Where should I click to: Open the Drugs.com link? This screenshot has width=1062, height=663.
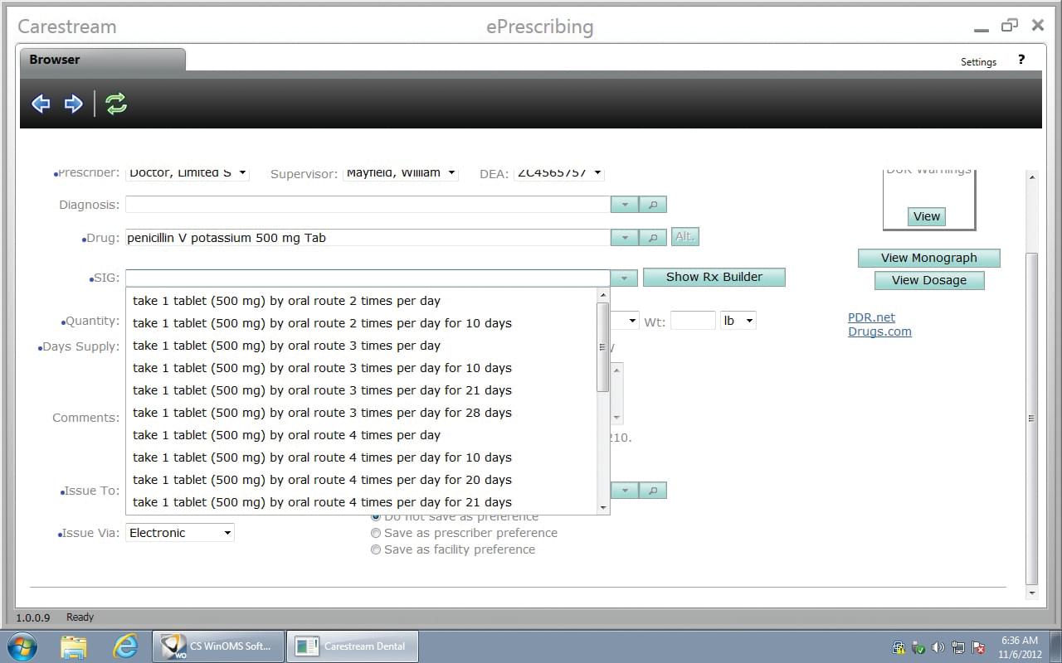point(879,331)
